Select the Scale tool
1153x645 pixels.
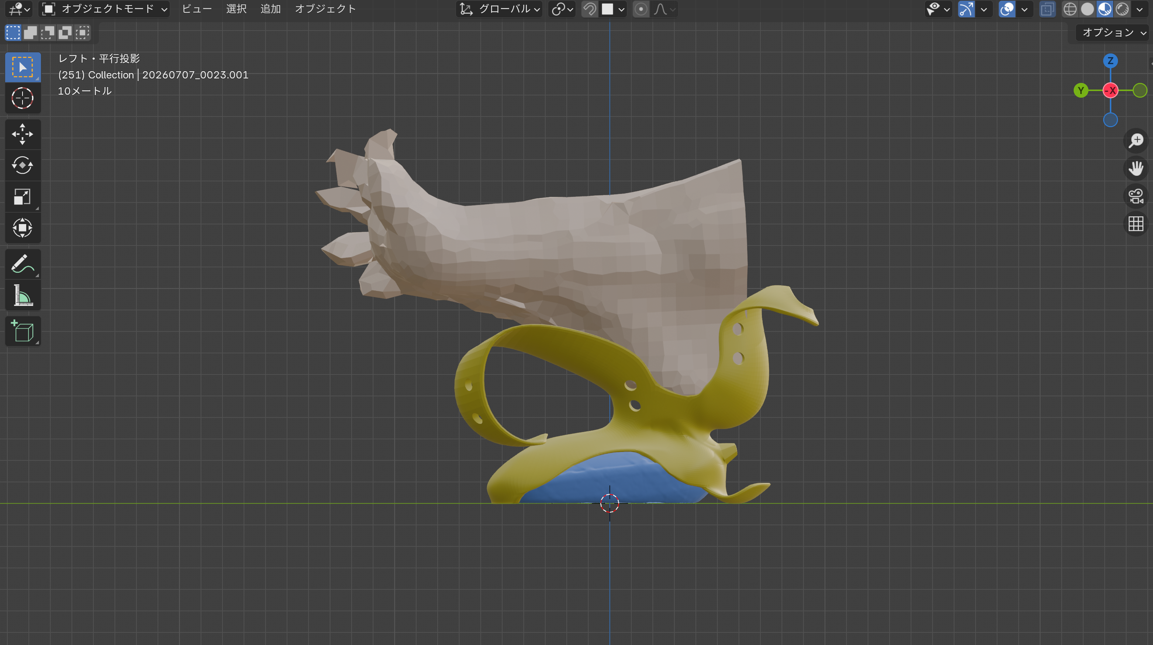point(23,197)
